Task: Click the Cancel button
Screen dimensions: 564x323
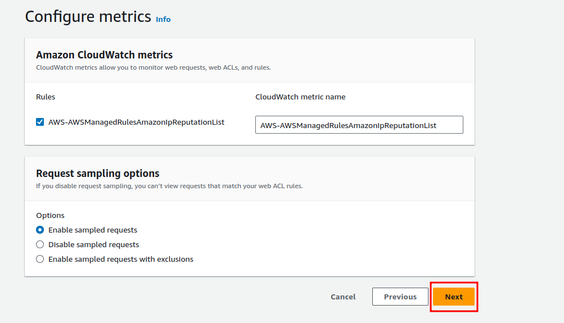Action: 343,297
